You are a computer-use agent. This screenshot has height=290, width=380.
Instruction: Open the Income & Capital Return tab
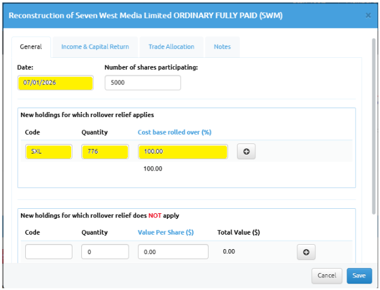point(95,47)
